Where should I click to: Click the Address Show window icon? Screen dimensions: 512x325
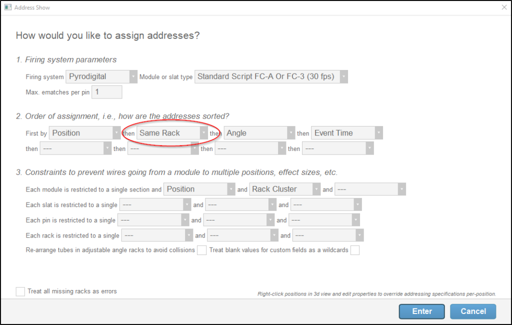9,7
